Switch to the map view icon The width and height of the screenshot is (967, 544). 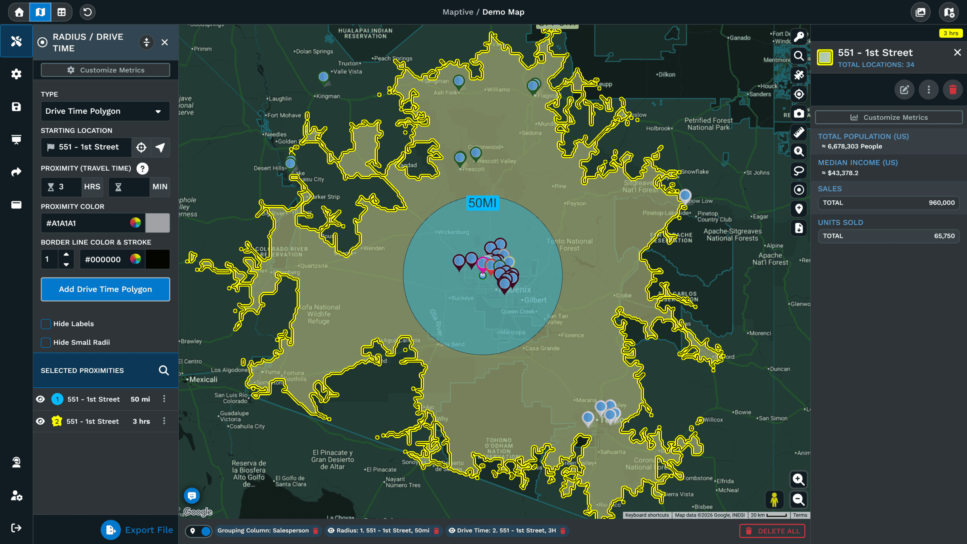40,12
